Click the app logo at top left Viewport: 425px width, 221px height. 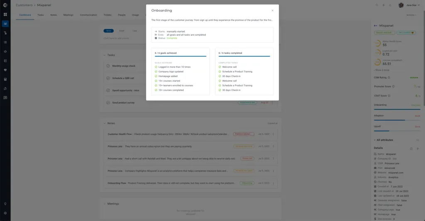pyautogui.click(x=5, y=5)
